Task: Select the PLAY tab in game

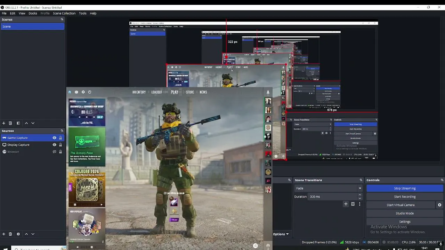Action: (175, 92)
